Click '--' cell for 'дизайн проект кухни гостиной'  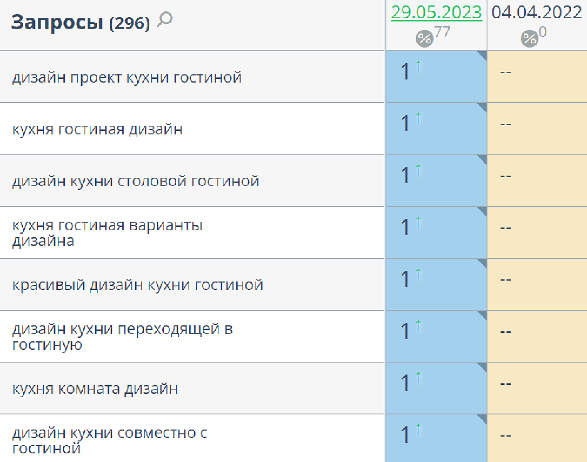537,77
